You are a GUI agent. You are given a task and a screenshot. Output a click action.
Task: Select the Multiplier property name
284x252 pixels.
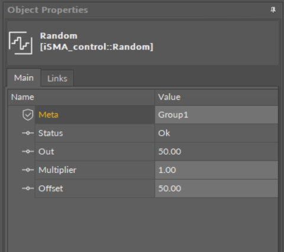point(57,170)
